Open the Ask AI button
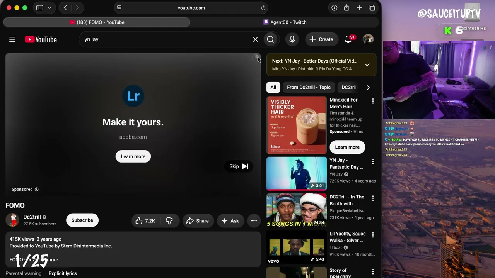This screenshot has height=278, width=495. [x=230, y=221]
